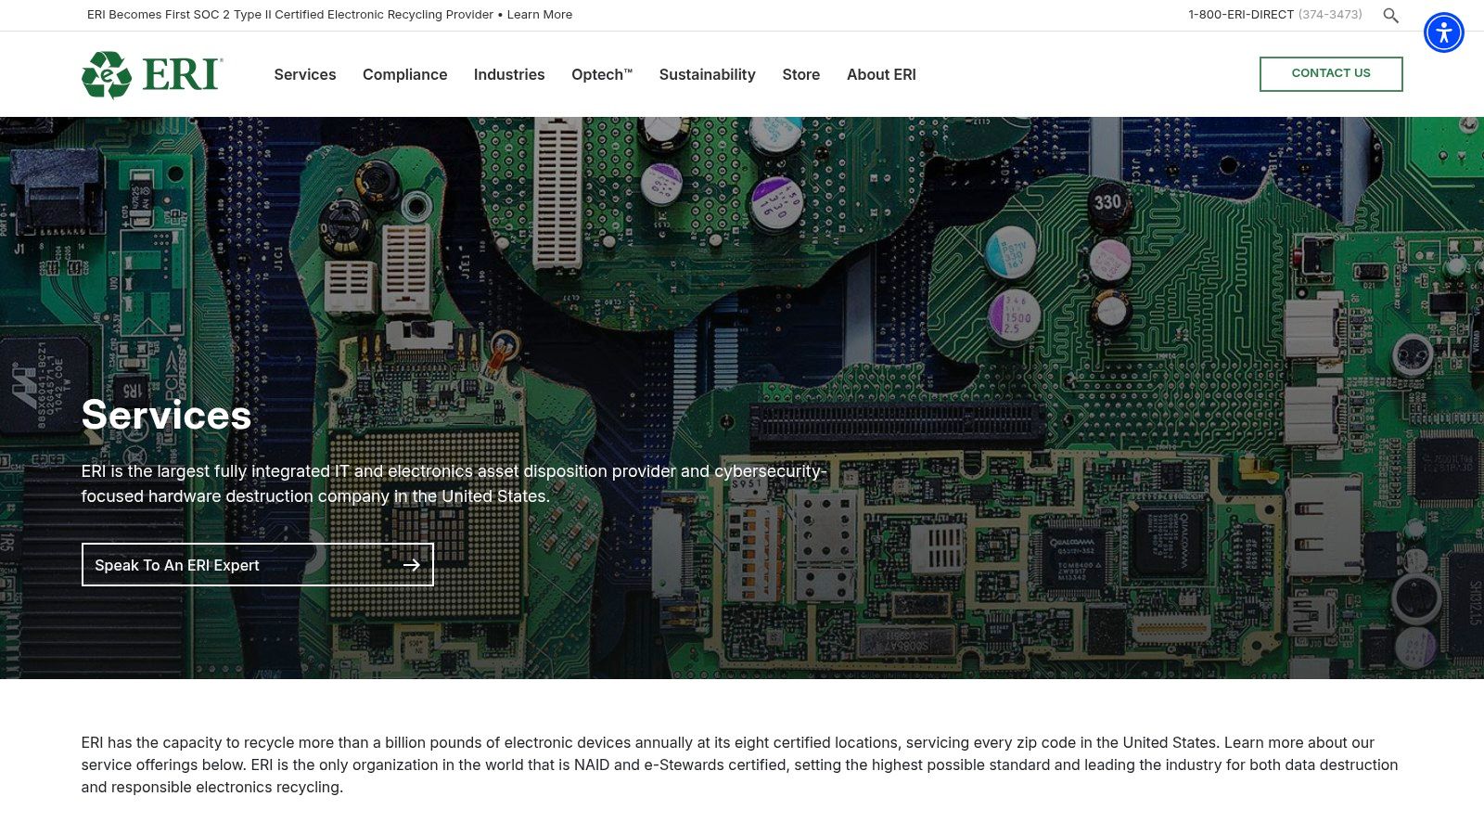Expand the Sustainability menu item

pos(707,74)
